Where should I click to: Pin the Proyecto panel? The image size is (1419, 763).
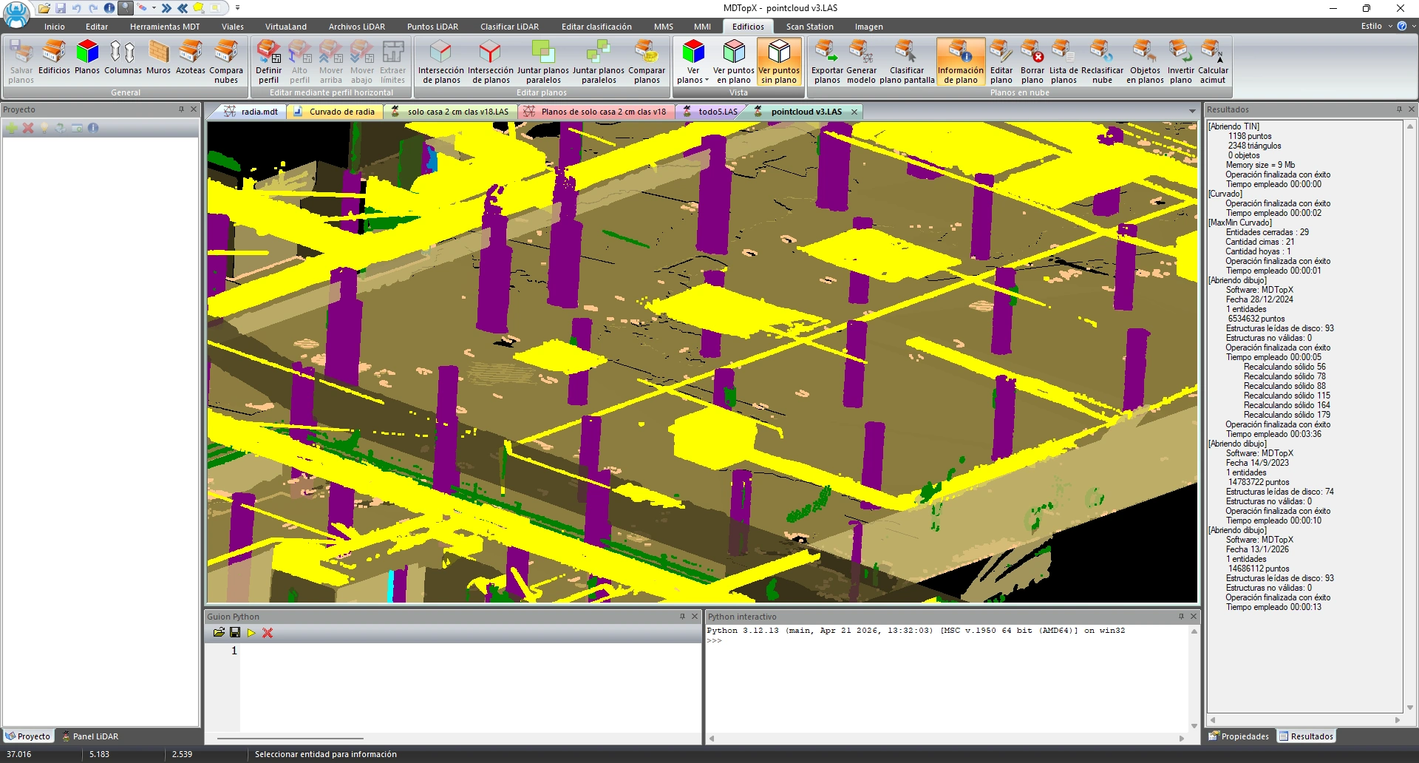[x=181, y=109]
